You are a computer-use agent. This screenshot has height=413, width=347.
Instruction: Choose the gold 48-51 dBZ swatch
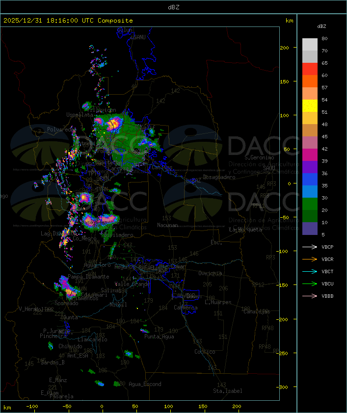click(310, 118)
